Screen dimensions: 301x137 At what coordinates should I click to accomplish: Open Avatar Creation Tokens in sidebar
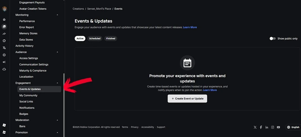(x=33, y=9)
